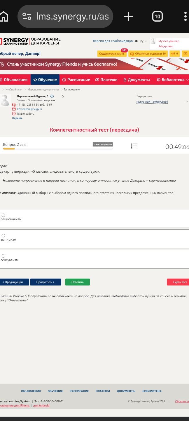Expand the Ру language dropdown
Image resolution: width=189 pixels, height=421 pixels.
click(x=143, y=41)
